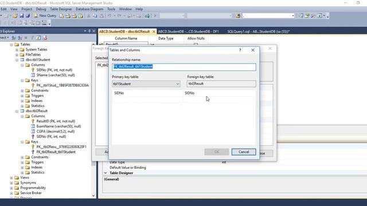The height and width of the screenshot is (206, 367).
Task: Collapse the Table Designer properties section
Action: pos(106,173)
